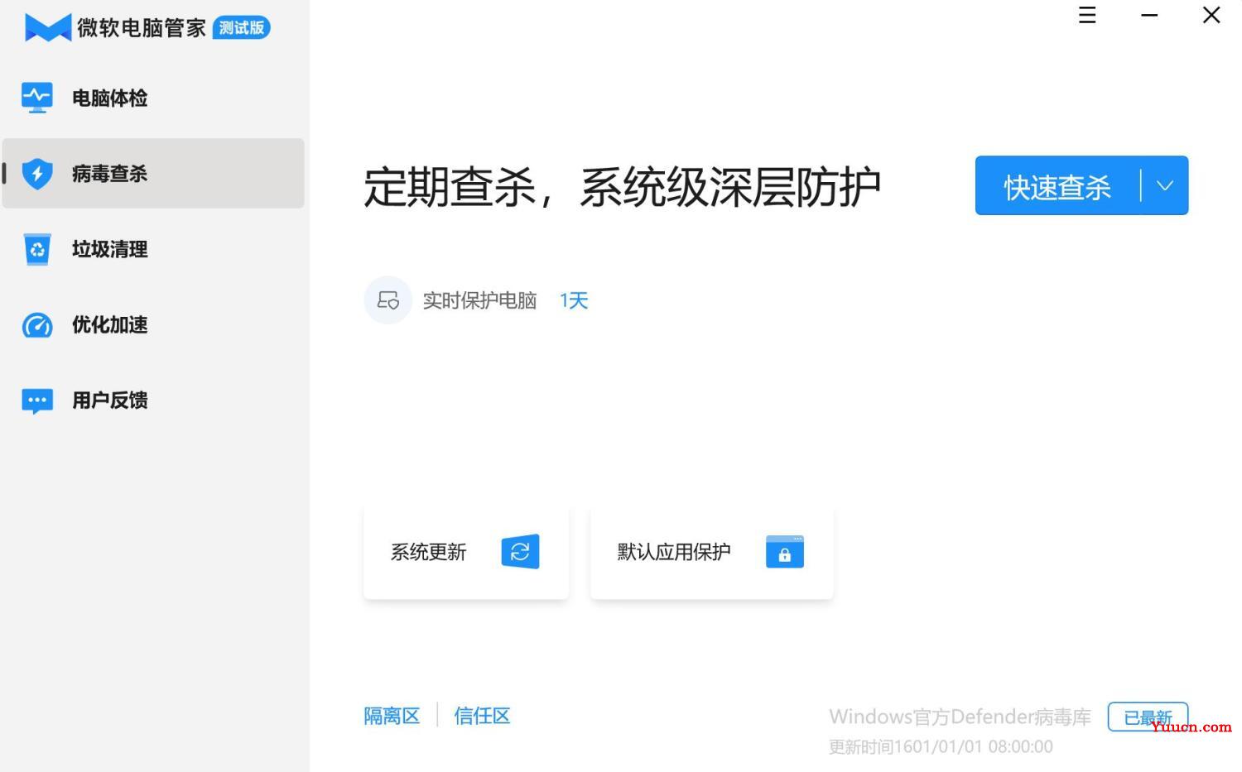Image resolution: width=1242 pixels, height=772 pixels.
Task: Click the 1天 protection days link
Action: [x=574, y=300]
